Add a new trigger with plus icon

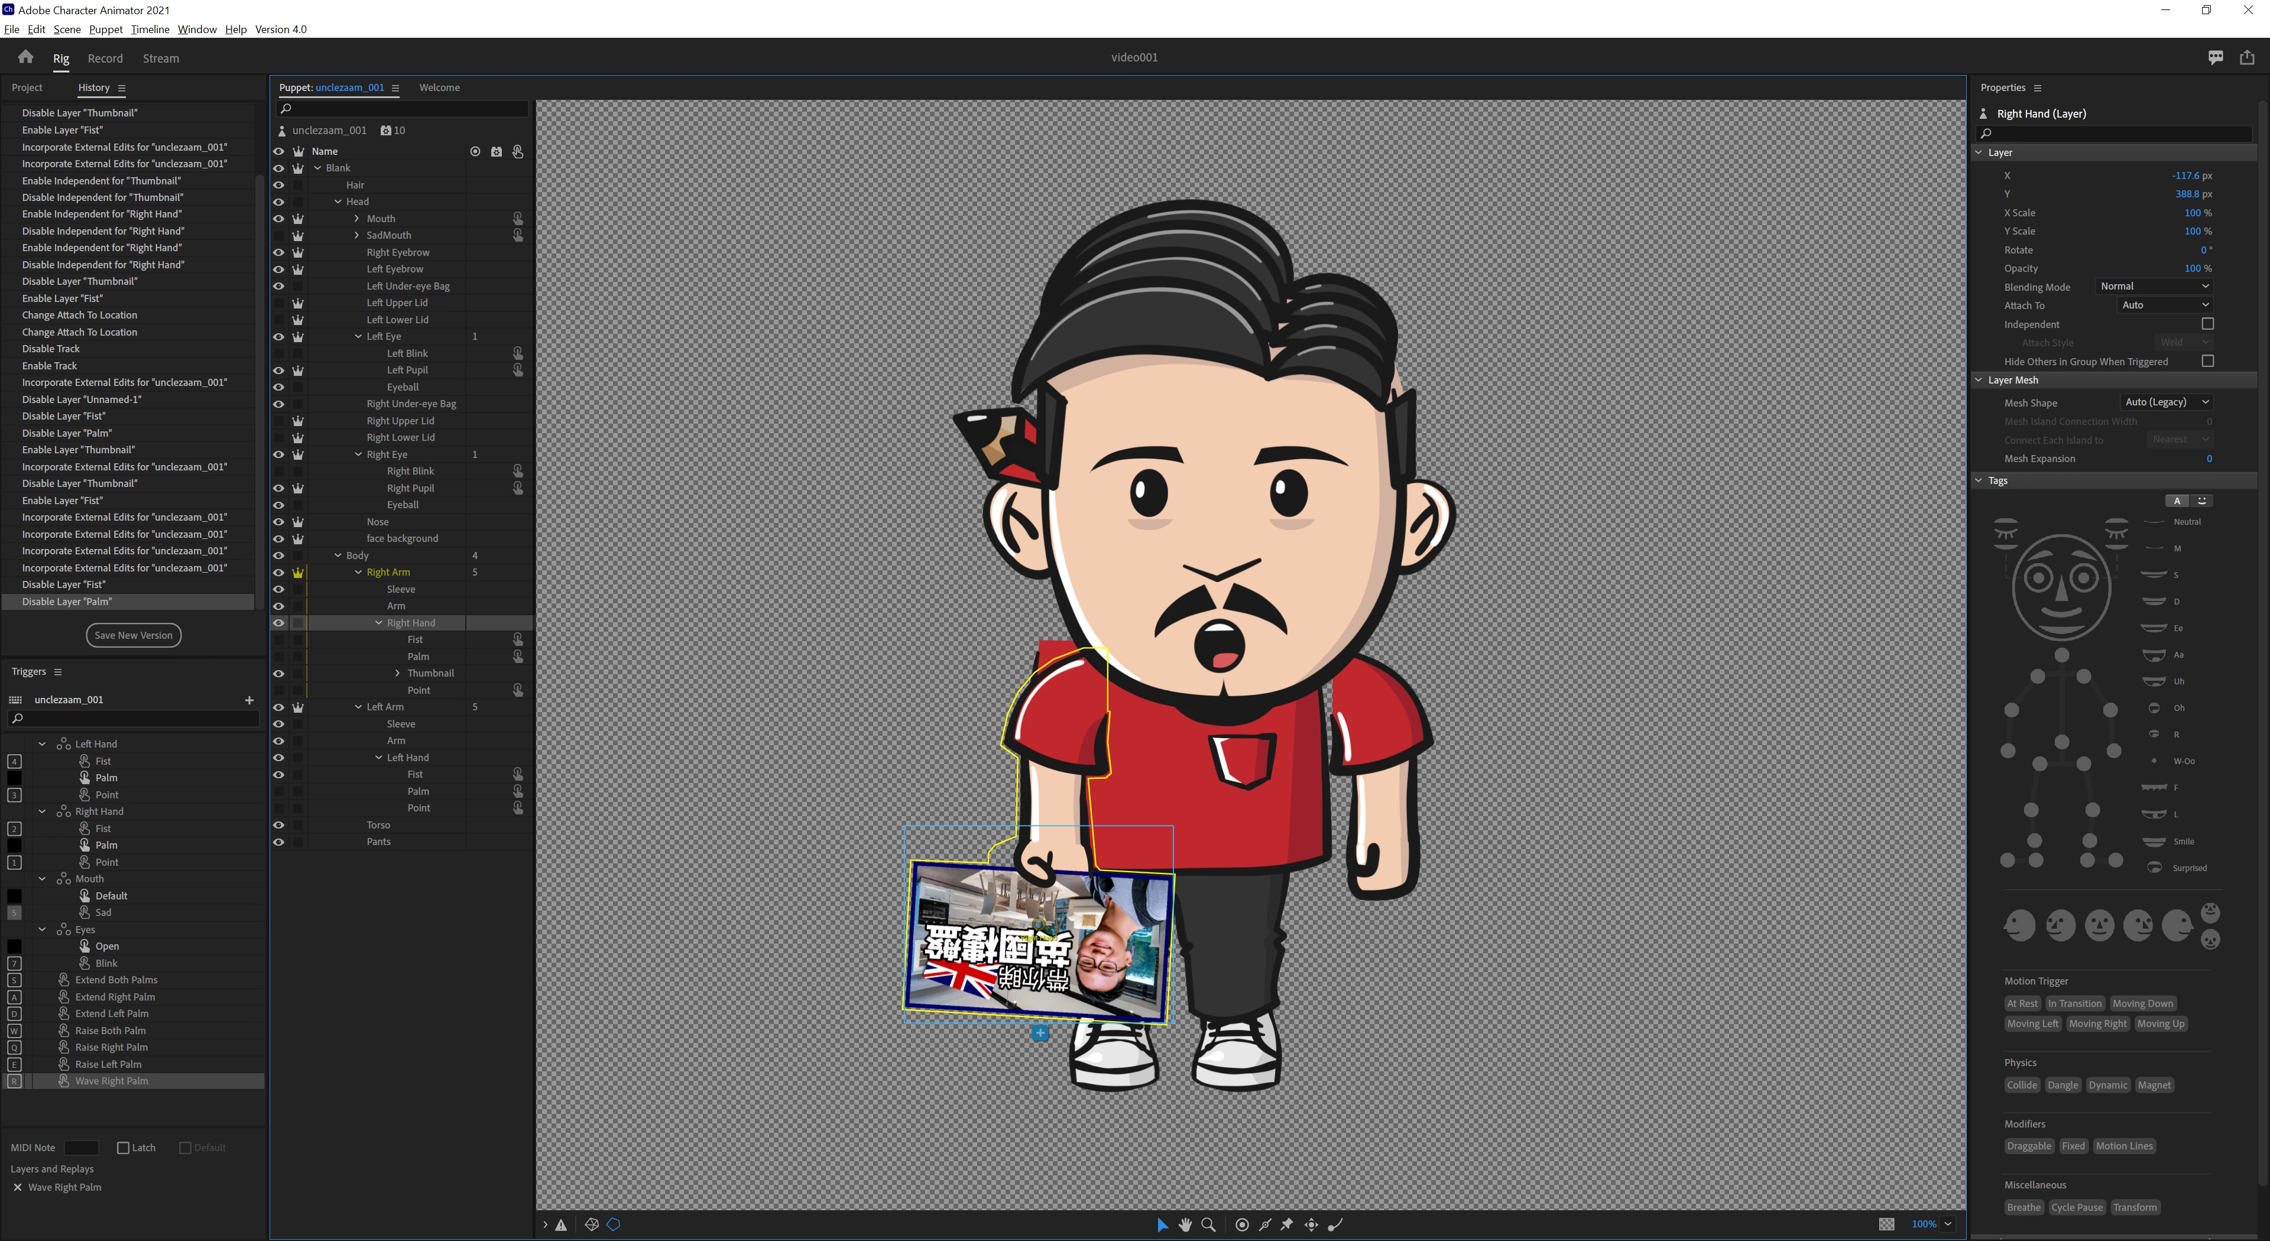pos(249,700)
